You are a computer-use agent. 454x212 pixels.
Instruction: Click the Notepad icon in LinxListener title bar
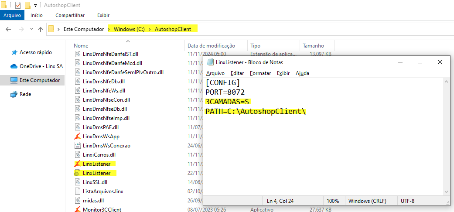pos(211,62)
